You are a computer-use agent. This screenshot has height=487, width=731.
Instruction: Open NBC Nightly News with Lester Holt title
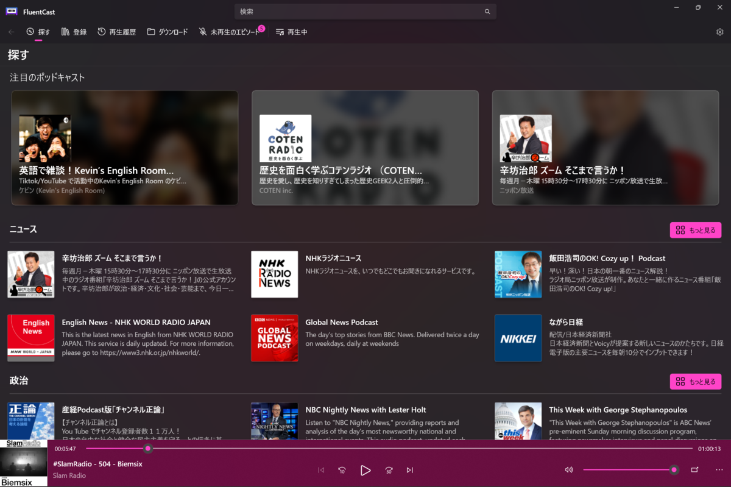(365, 410)
